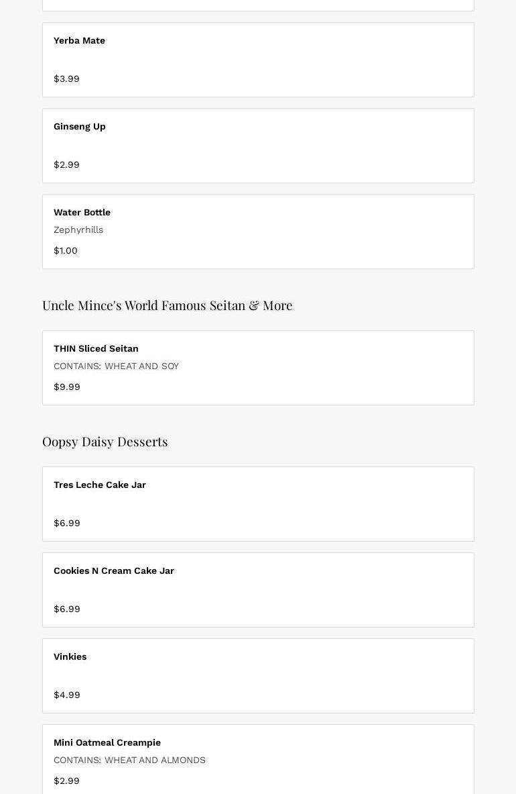Click the CONTAINS: WHEAT AND SOY note
This screenshot has height=794, width=516.
[x=116, y=366]
